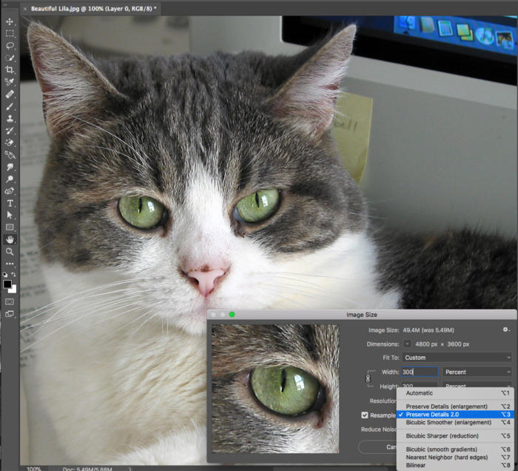Select the History Brush tool
Viewport: 518px width, 471px height.
point(10,130)
